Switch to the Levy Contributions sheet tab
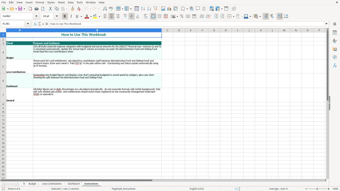The height and width of the screenshot is (191, 340). [52, 184]
